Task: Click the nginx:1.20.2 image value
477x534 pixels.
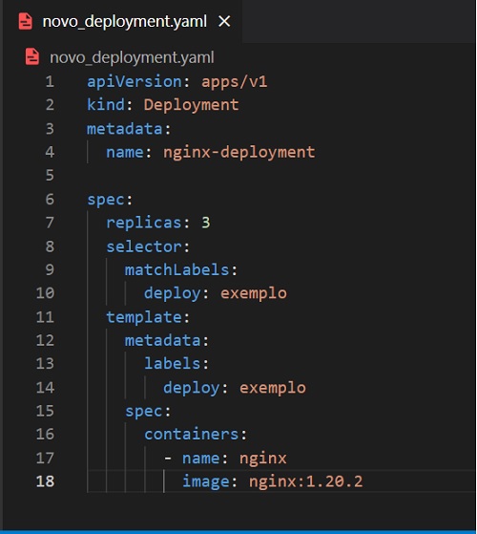Action: [x=305, y=481]
